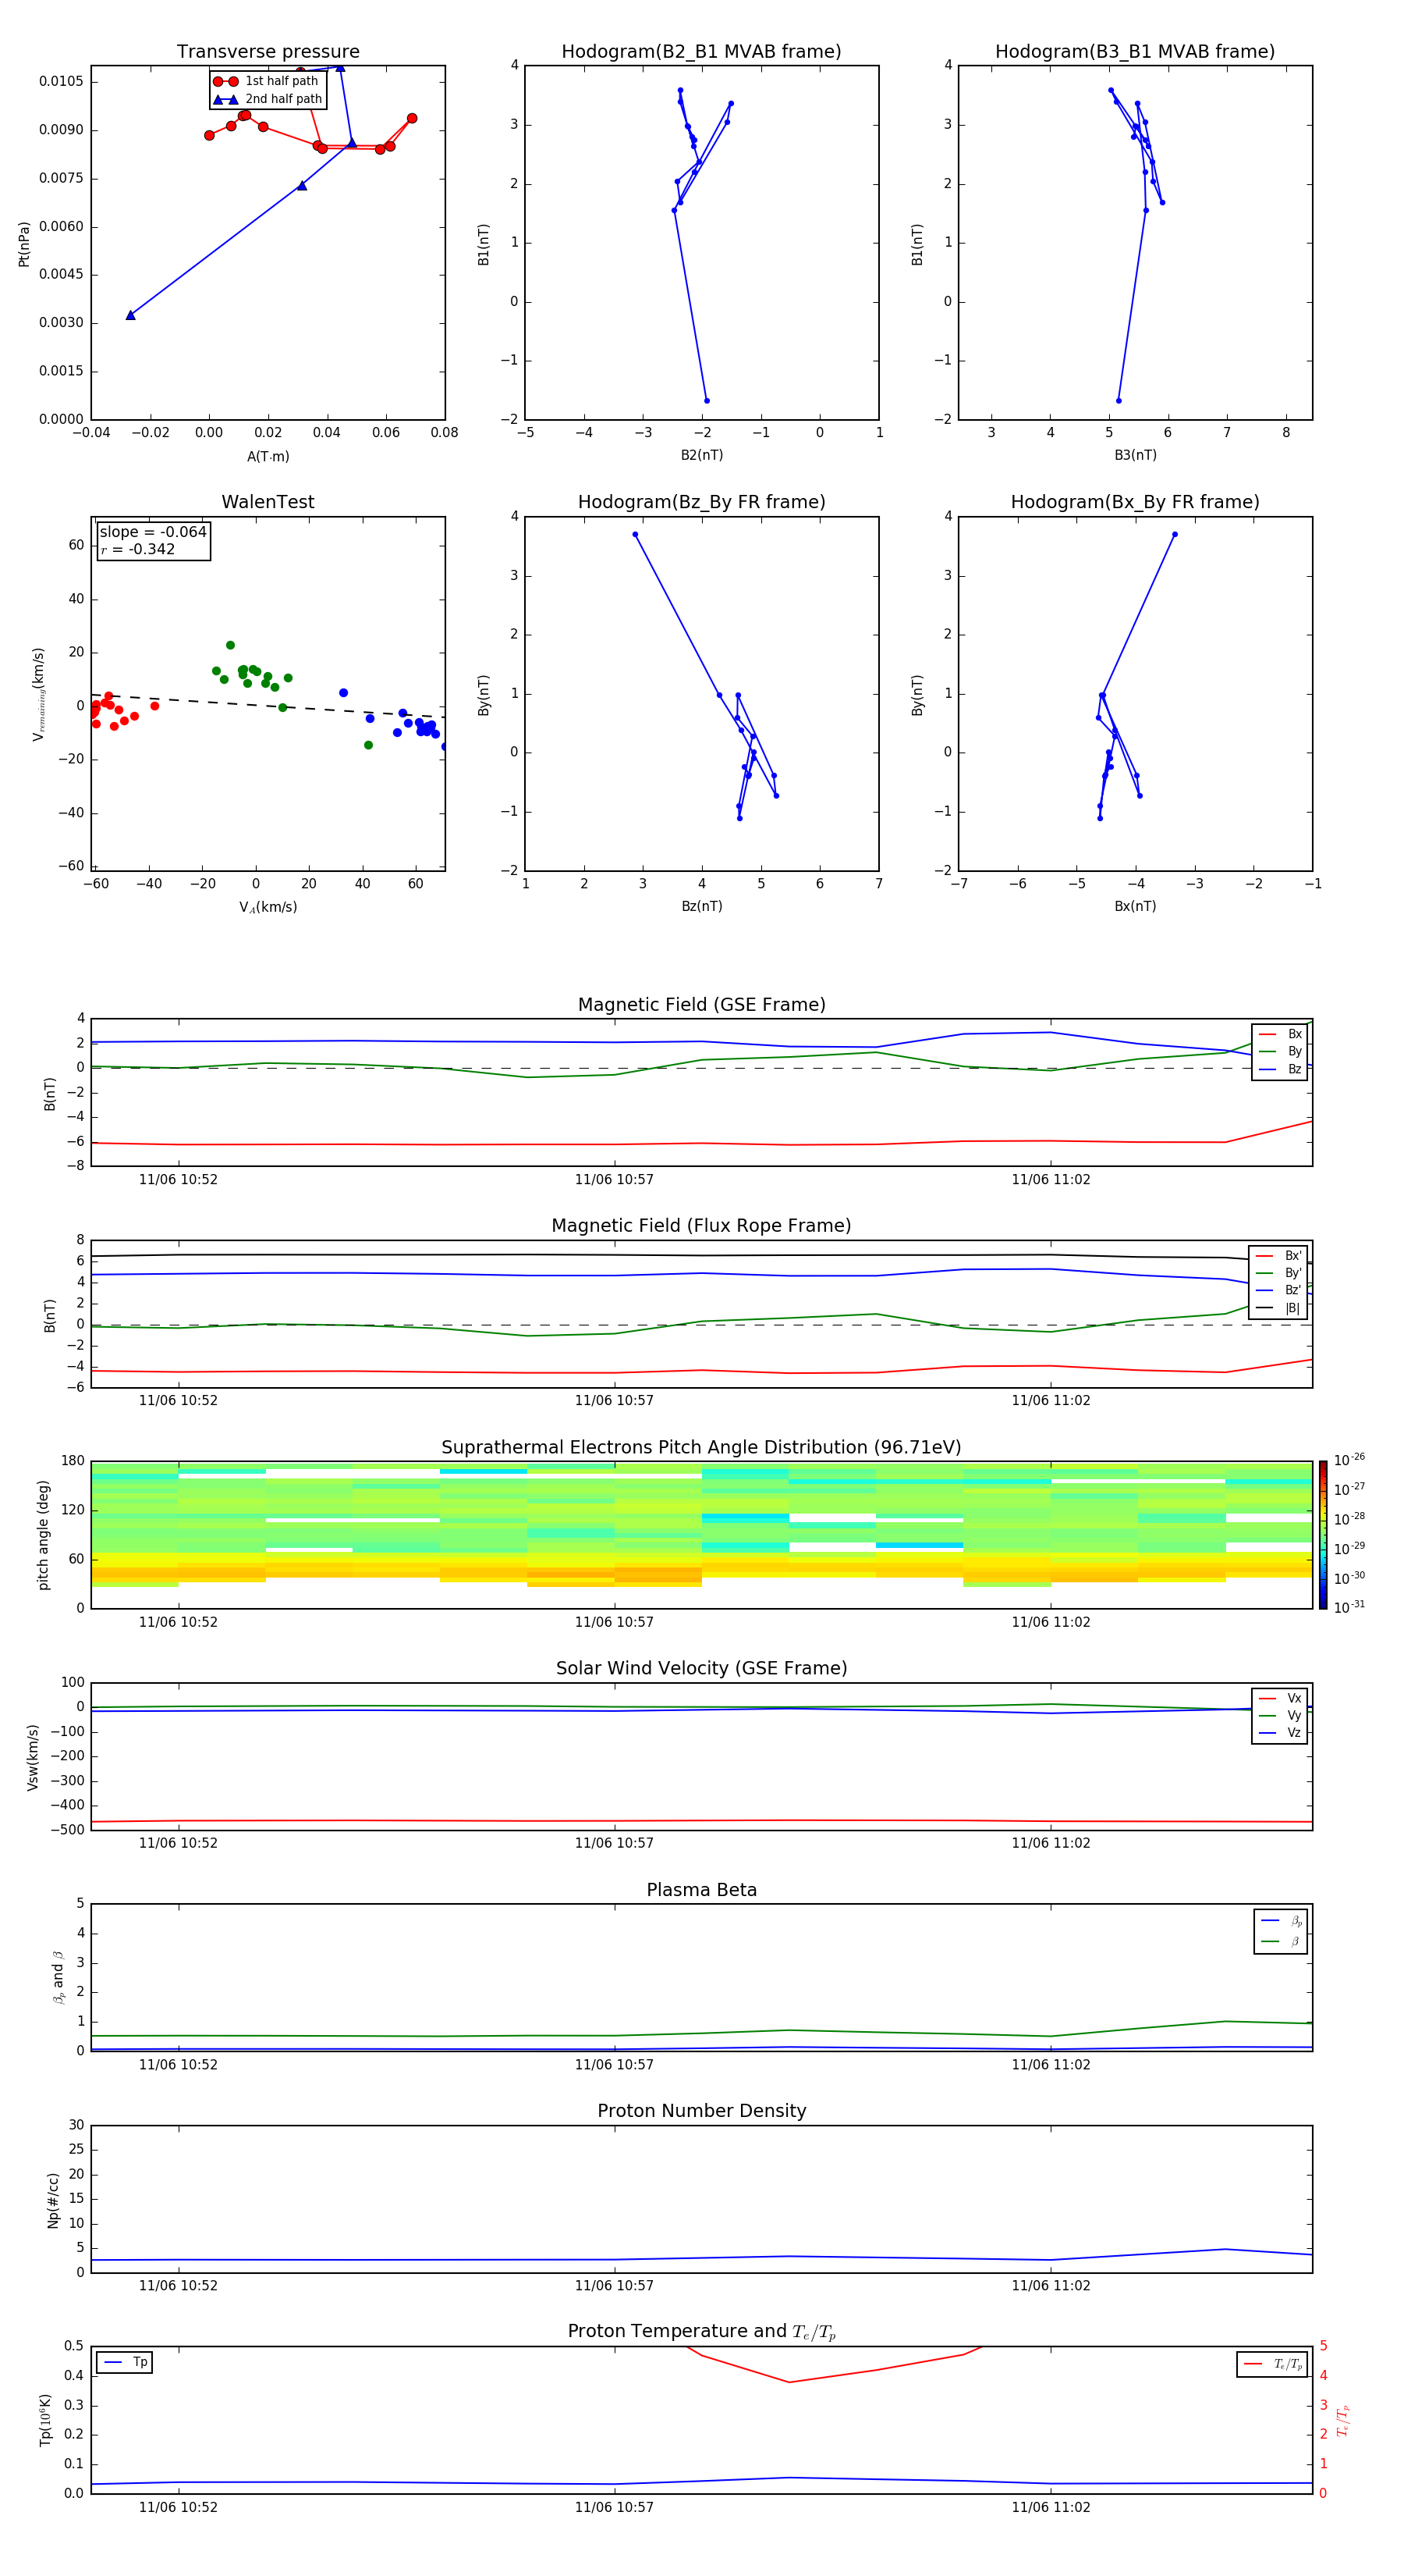Screen dimensions: 1404x2576
Task: Click the lowest blue triangle in Transverse pressure plot
Action: click(131, 315)
